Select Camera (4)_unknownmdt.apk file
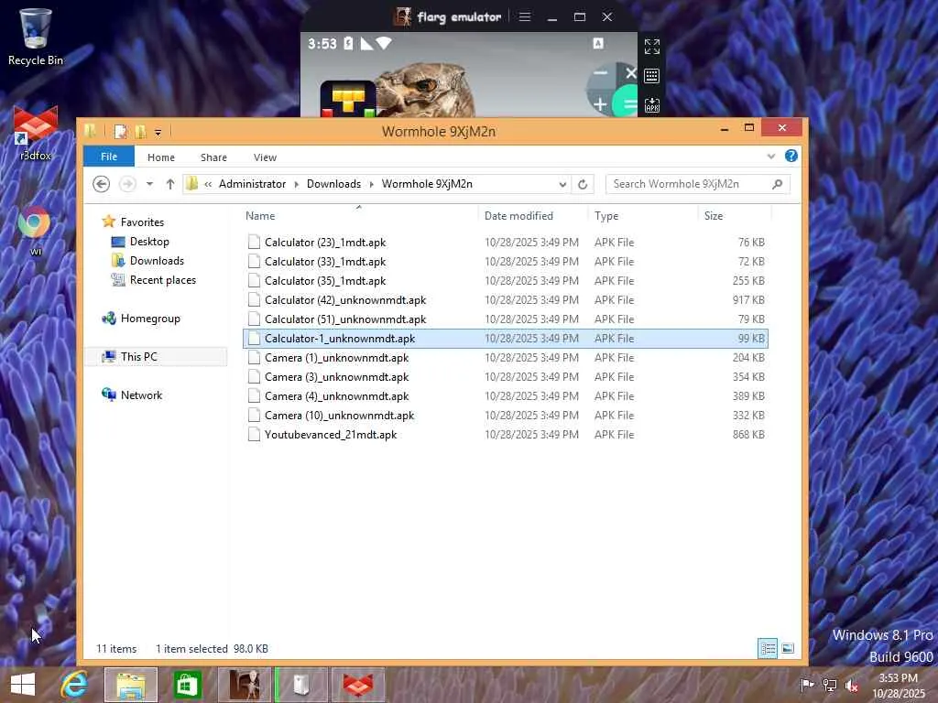Viewport: 938px width, 703px height. click(x=506, y=396)
